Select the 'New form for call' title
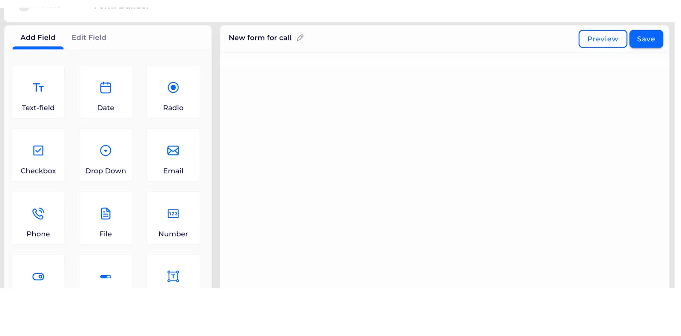The width and height of the screenshot is (681, 336). (260, 37)
